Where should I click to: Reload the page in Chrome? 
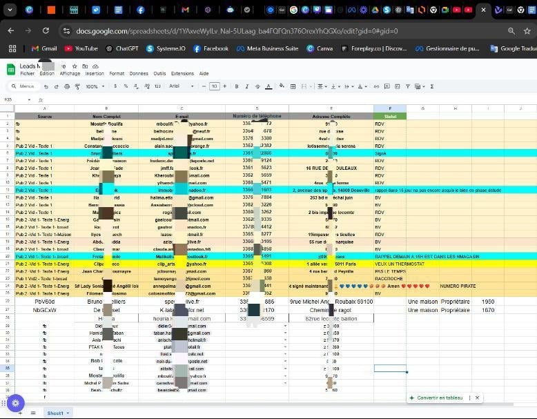46,31
